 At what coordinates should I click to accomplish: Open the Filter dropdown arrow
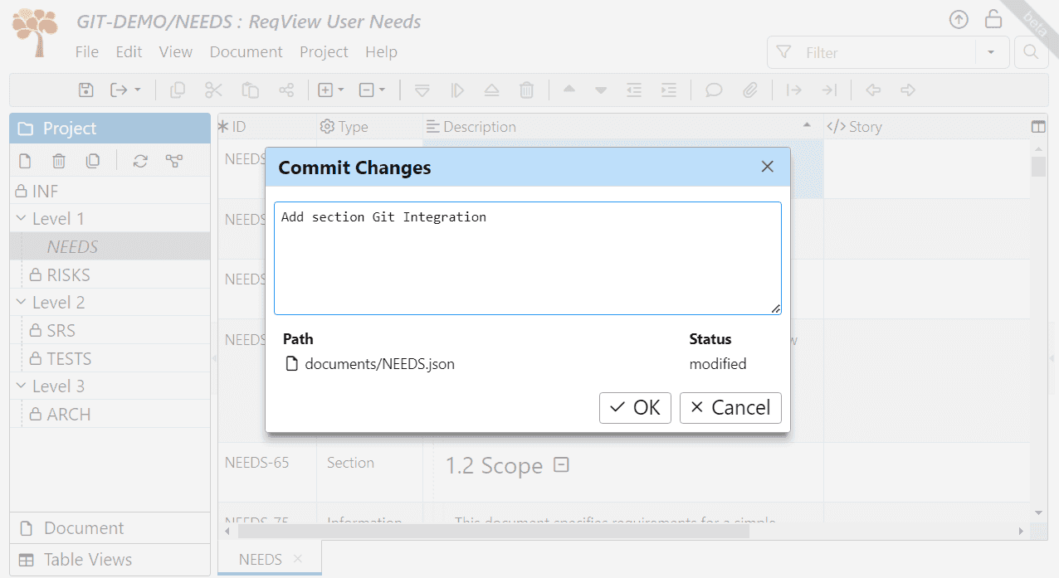(x=991, y=52)
